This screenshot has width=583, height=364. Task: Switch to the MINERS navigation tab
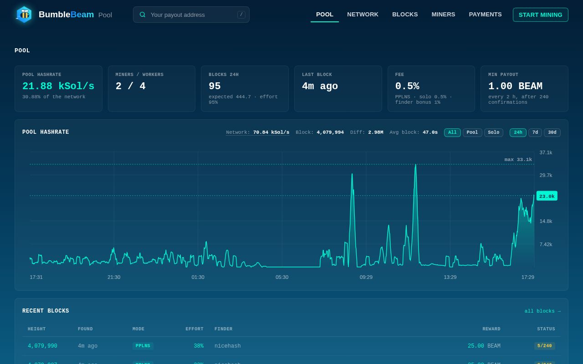coord(443,15)
